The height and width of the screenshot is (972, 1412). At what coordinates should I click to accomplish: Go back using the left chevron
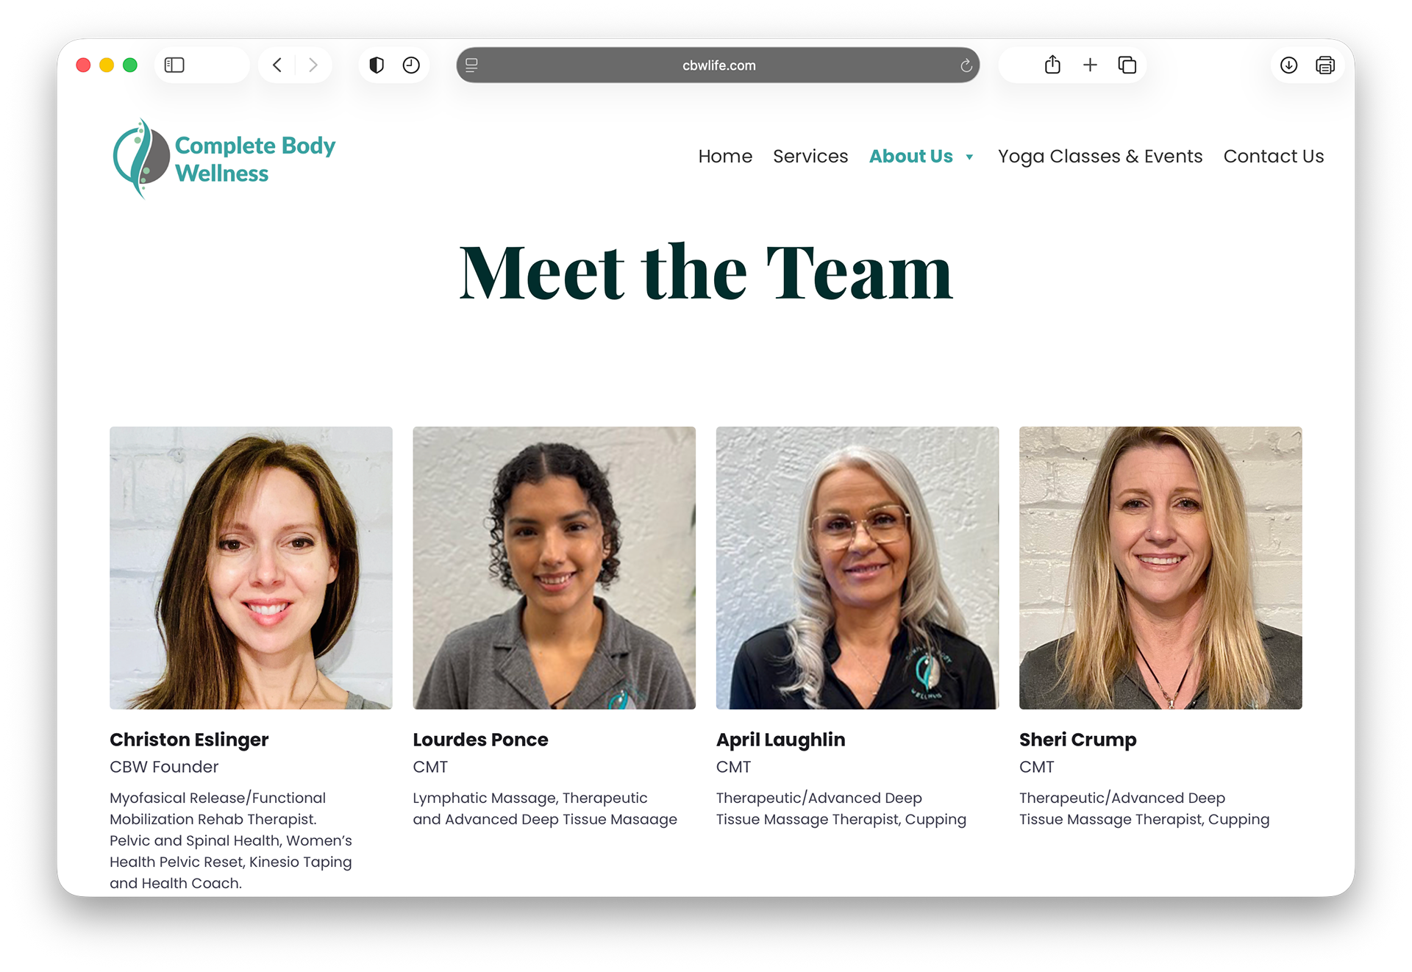click(x=277, y=65)
